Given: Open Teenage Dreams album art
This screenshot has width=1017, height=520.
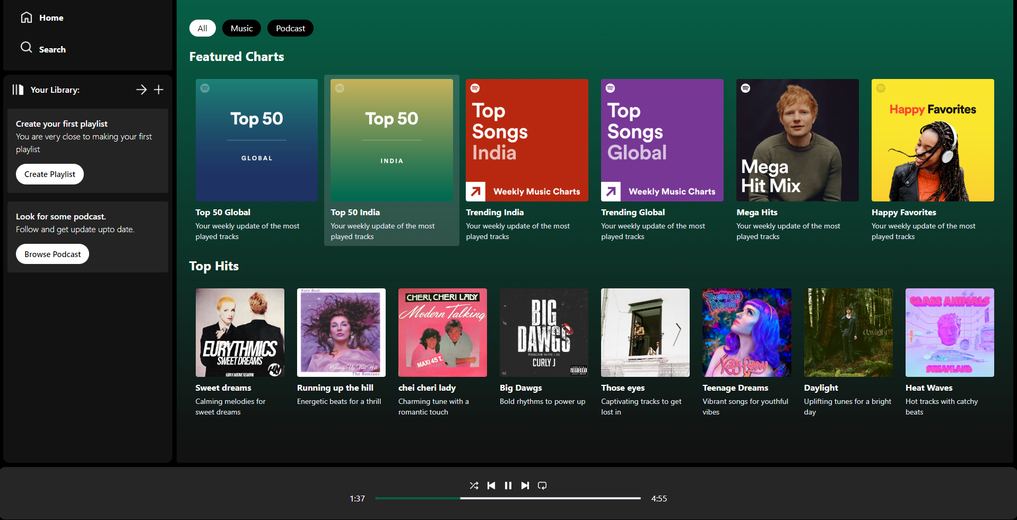Looking at the screenshot, I should point(746,332).
